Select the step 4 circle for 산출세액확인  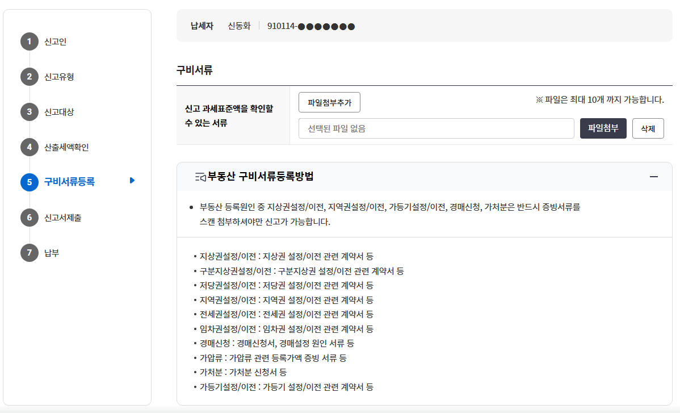click(29, 147)
